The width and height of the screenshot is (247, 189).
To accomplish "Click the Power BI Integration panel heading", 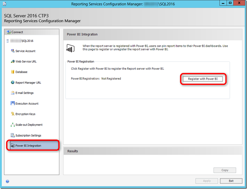I will pos(82,34).
